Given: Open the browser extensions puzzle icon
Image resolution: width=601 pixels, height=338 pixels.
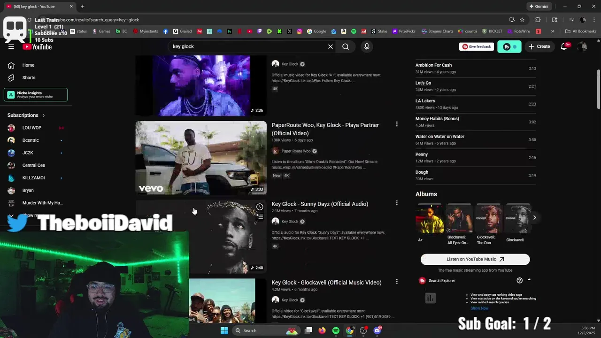Looking at the screenshot, I should (538, 20).
